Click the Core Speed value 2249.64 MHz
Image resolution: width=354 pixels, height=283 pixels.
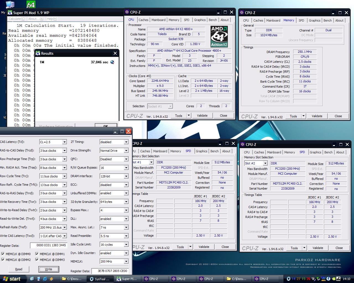point(160,81)
